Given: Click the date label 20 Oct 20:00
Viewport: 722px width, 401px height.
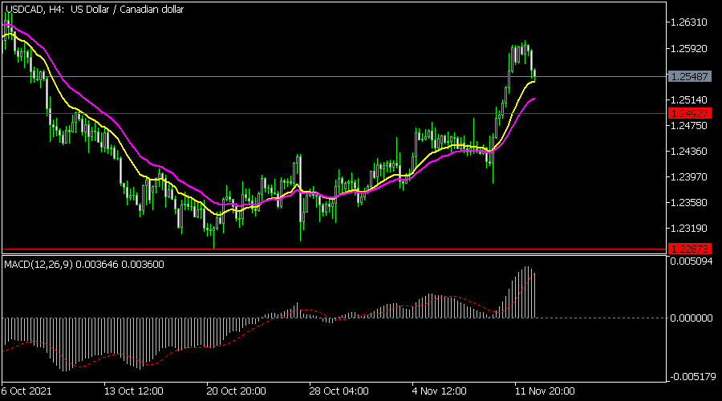Looking at the screenshot, I should tap(236, 391).
